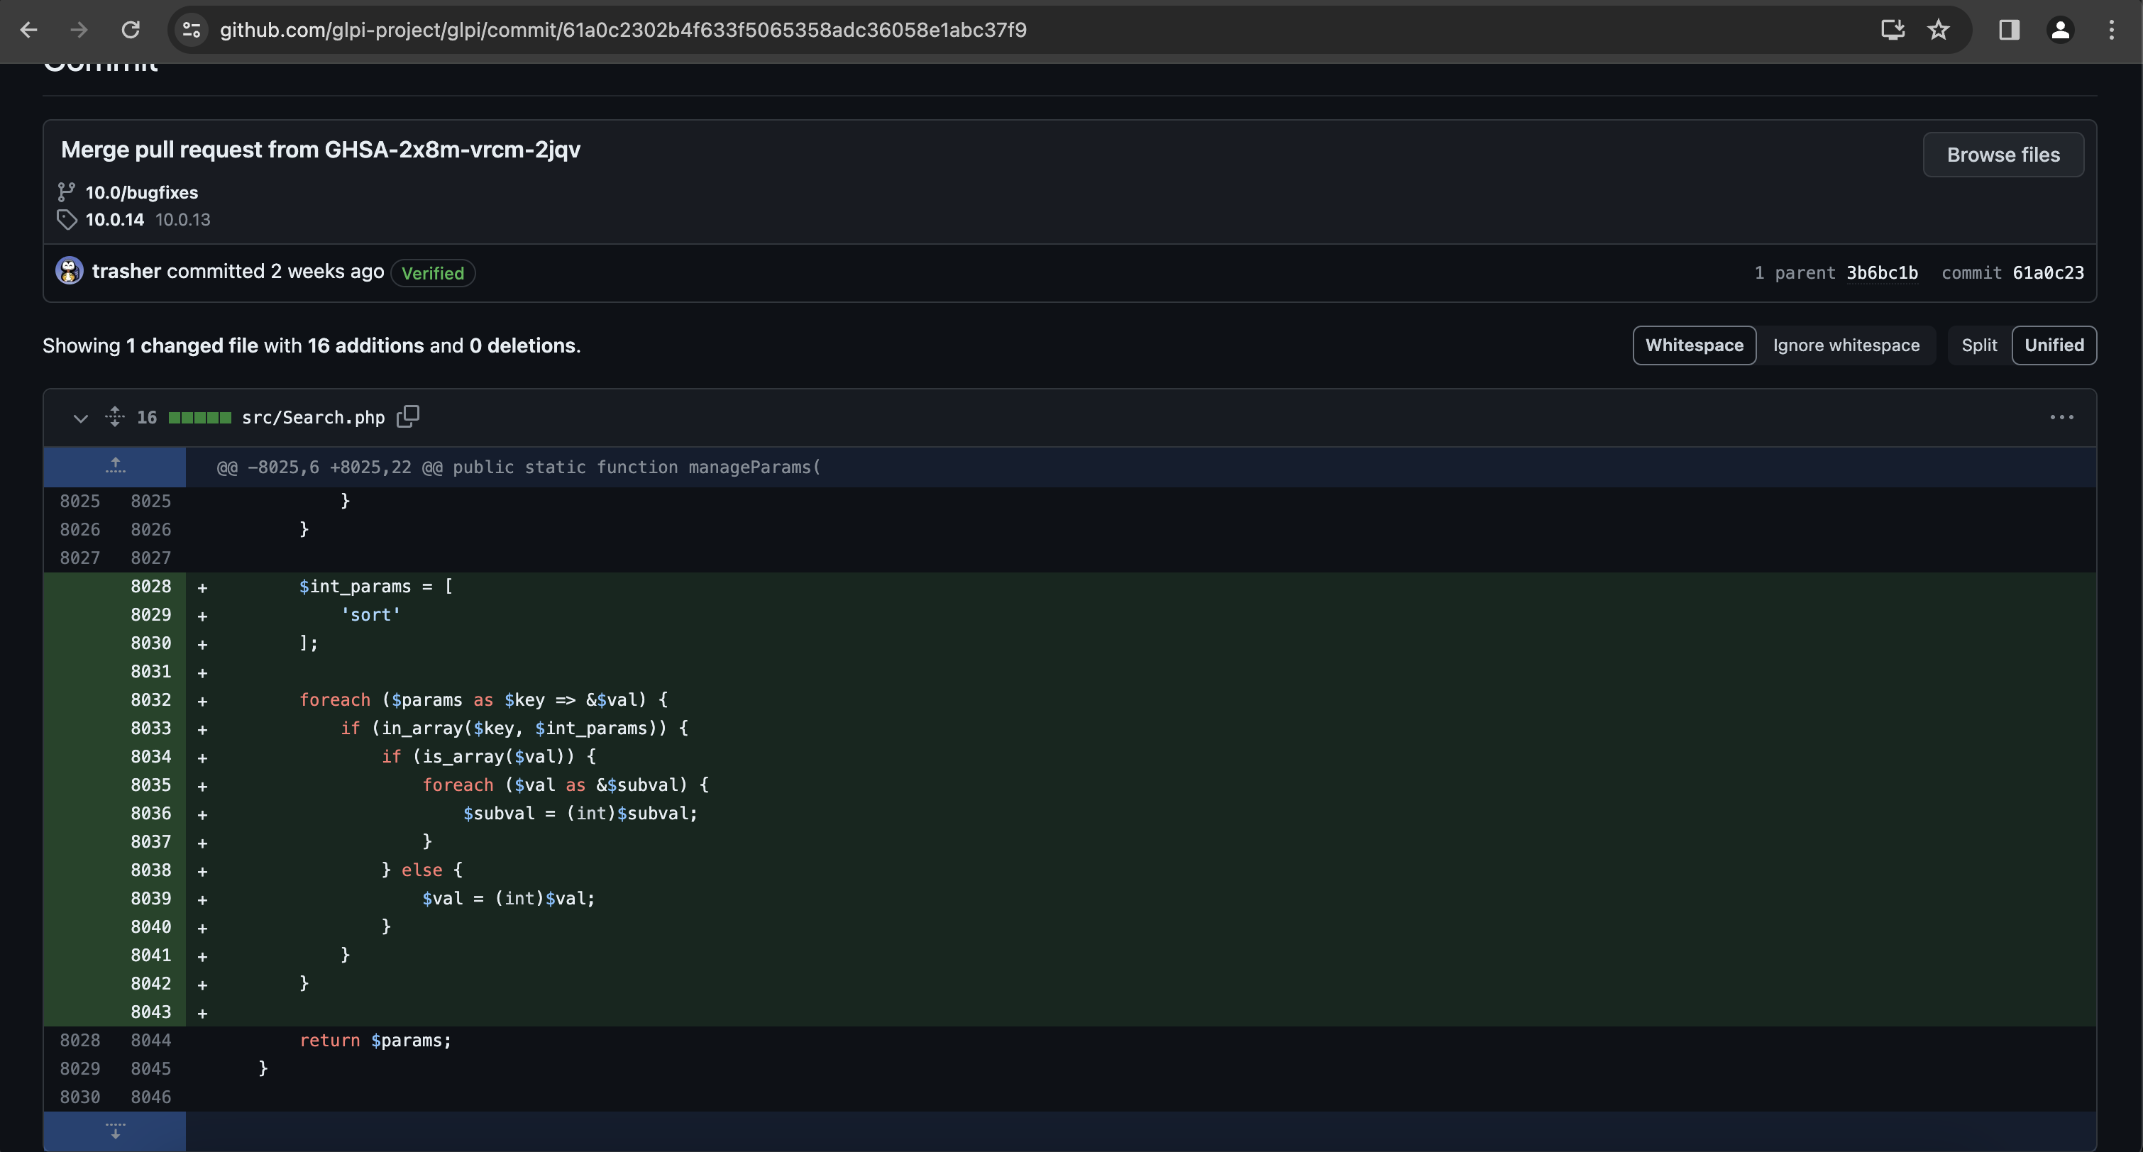The height and width of the screenshot is (1152, 2143).
Task: Click the if (is_array($val)) code line
Action: tap(488, 757)
